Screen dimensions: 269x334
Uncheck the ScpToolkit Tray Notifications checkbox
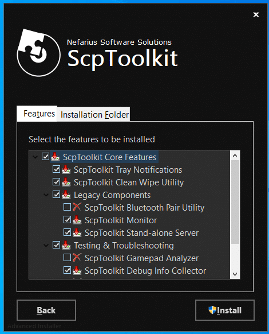coord(56,169)
